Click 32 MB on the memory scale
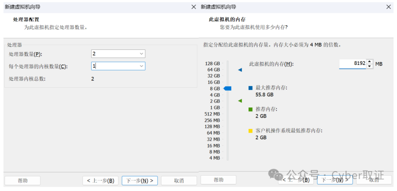Screen dimensions: 397x191 pyautogui.click(x=213, y=139)
